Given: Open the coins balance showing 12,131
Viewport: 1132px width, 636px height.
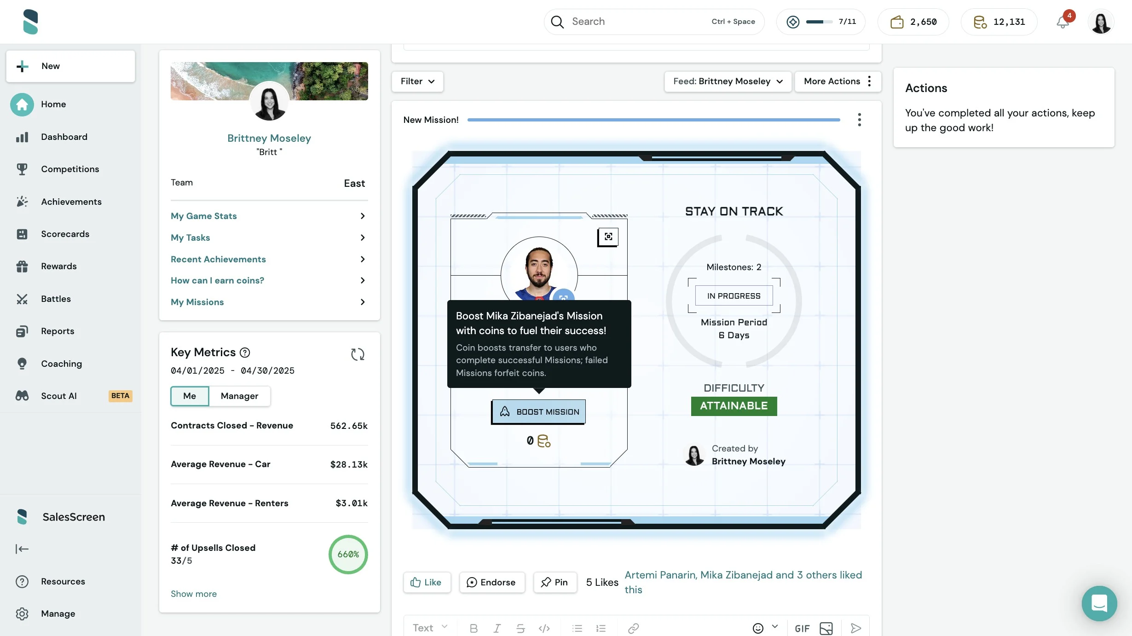Looking at the screenshot, I should coord(999,22).
